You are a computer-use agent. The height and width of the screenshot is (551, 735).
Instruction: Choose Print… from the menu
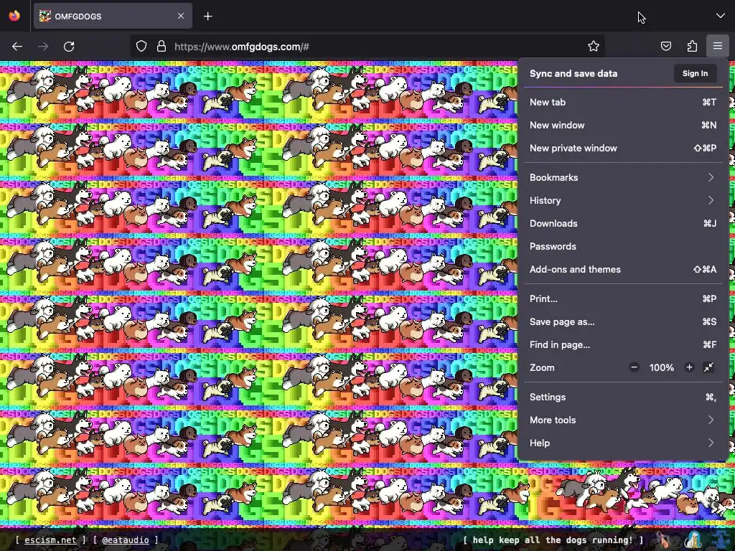click(x=623, y=299)
